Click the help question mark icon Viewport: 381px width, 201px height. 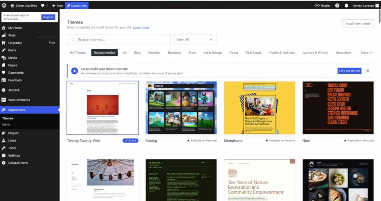(x=337, y=6)
